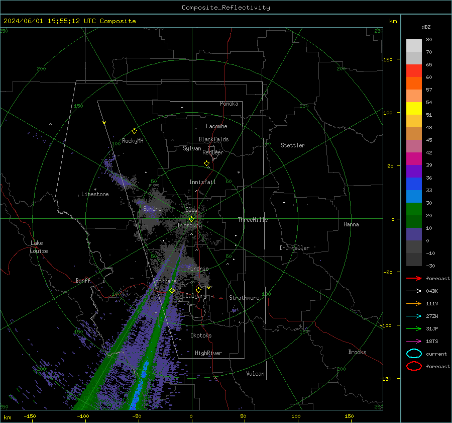The height and width of the screenshot is (423, 452).
Task: Click the RockyMH label
Action: pyautogui.click(x=133, y=141)
